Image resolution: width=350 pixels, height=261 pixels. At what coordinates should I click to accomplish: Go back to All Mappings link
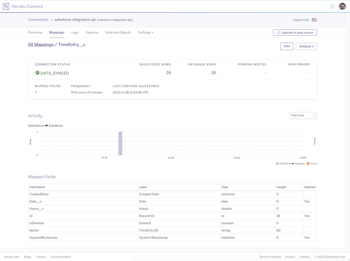41,44
